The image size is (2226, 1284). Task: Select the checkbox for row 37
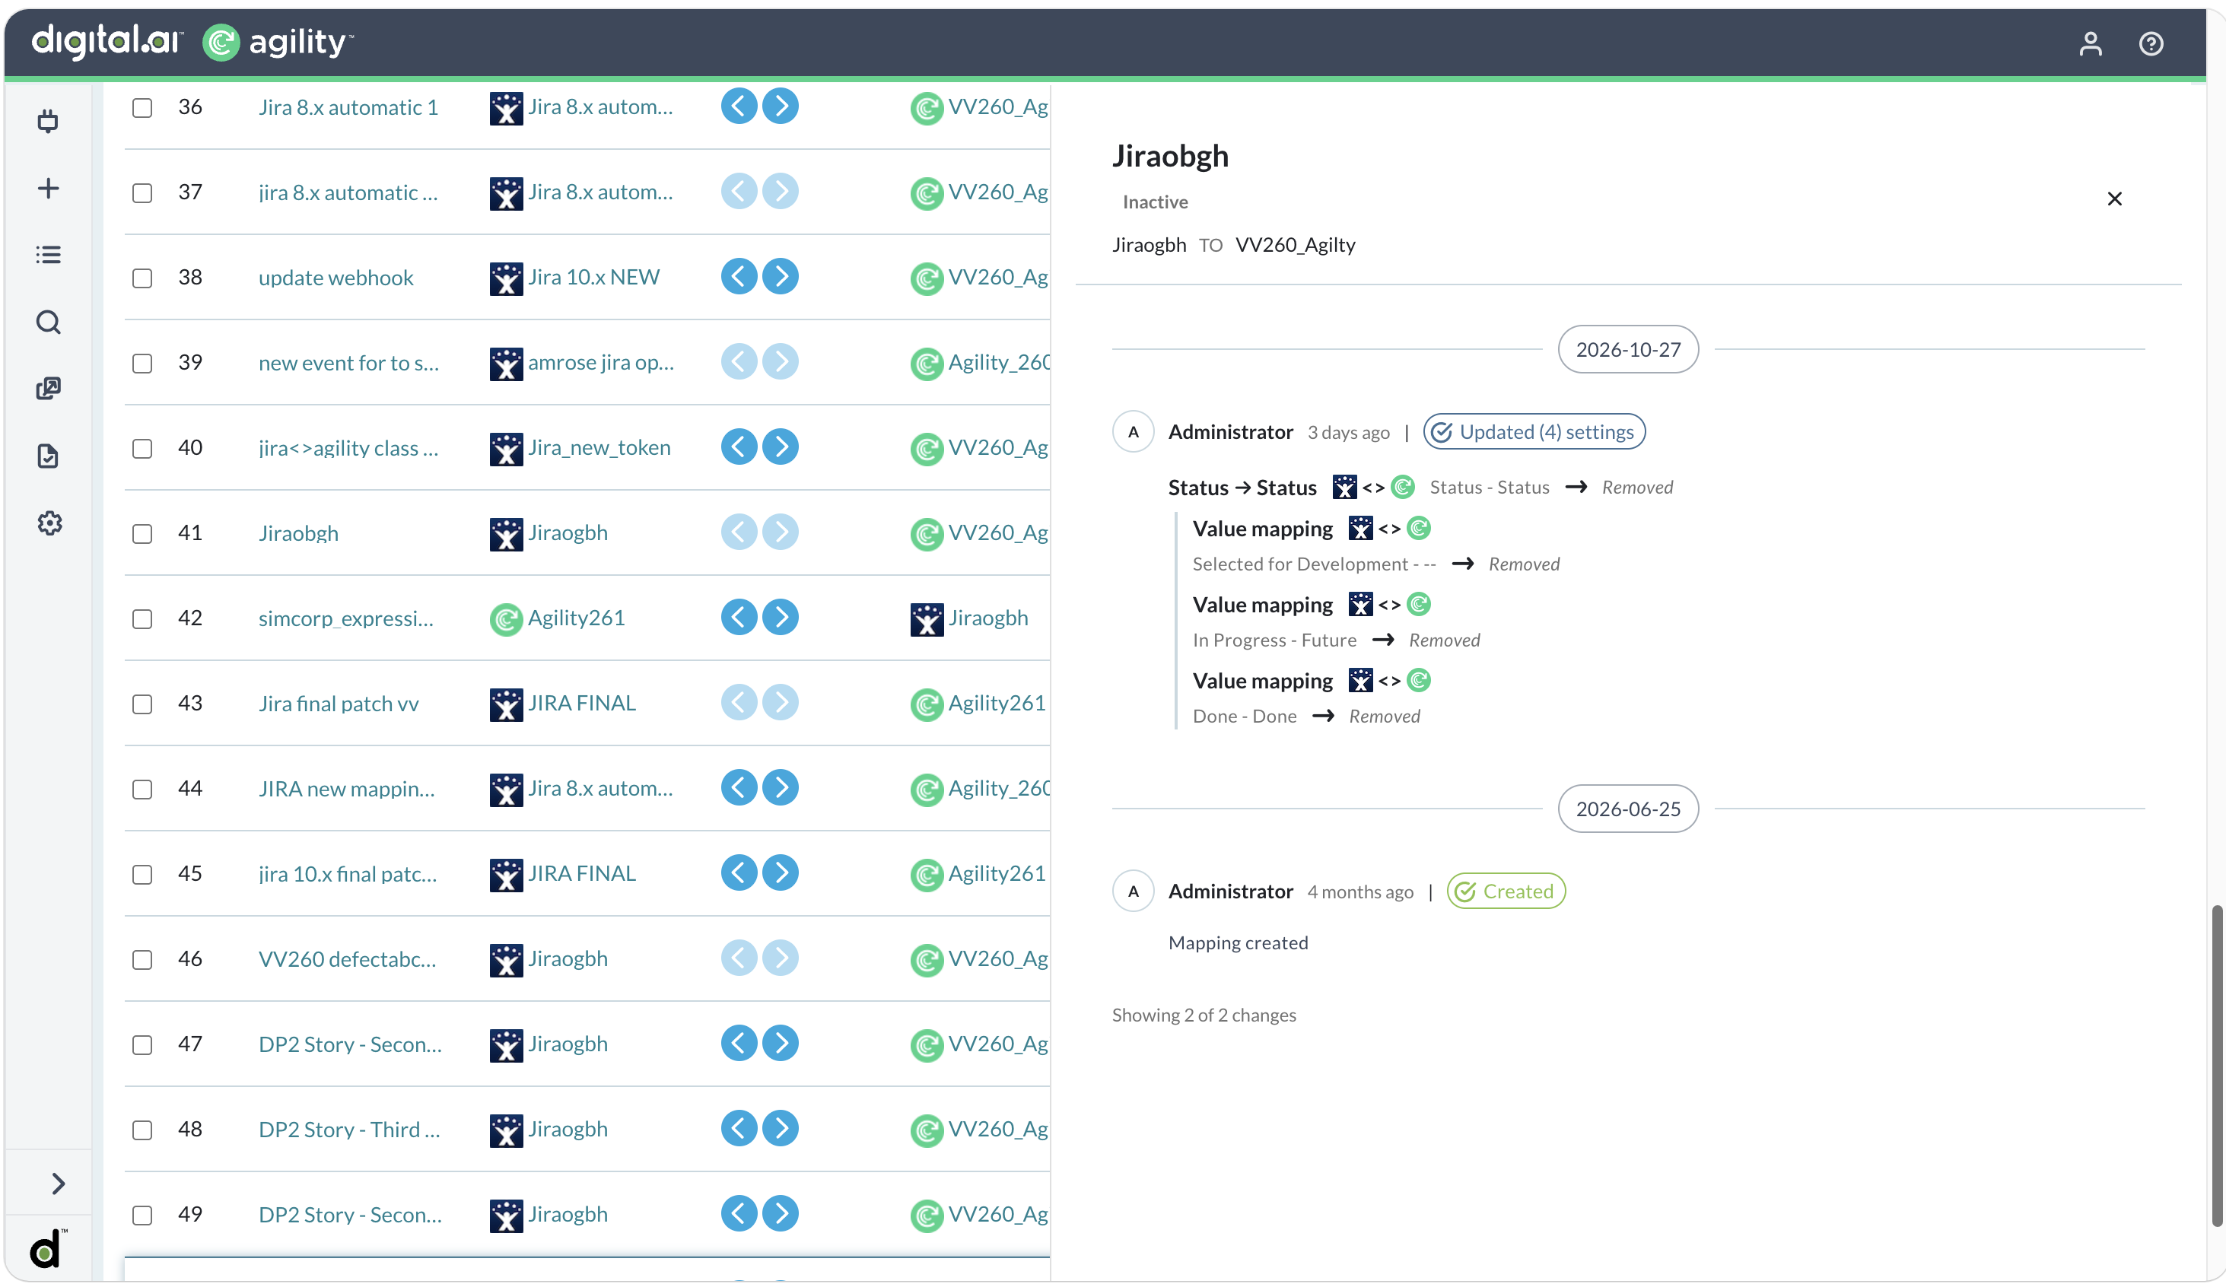tap(142, 193)
